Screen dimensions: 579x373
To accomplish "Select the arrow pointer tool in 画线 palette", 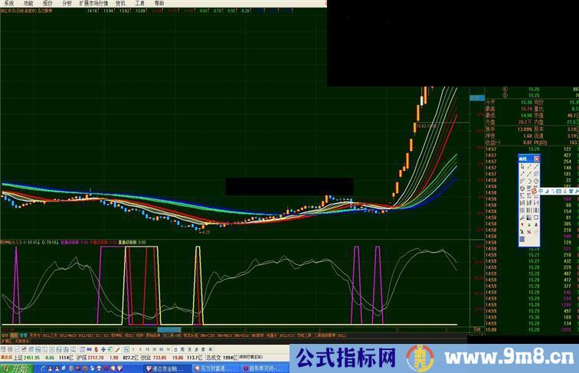I will click(522, 166).
